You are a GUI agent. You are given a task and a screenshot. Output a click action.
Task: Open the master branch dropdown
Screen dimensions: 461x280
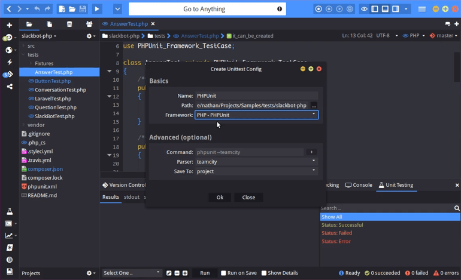coord(444,35)
